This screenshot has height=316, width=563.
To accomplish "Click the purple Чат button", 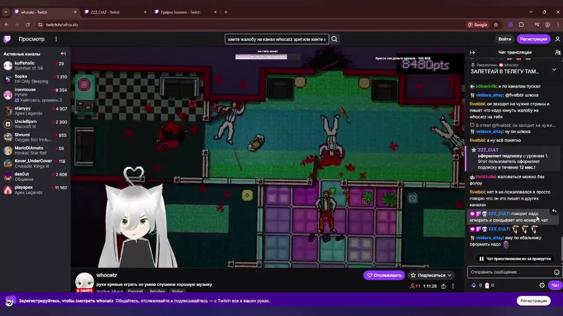I will coord(555,285).
